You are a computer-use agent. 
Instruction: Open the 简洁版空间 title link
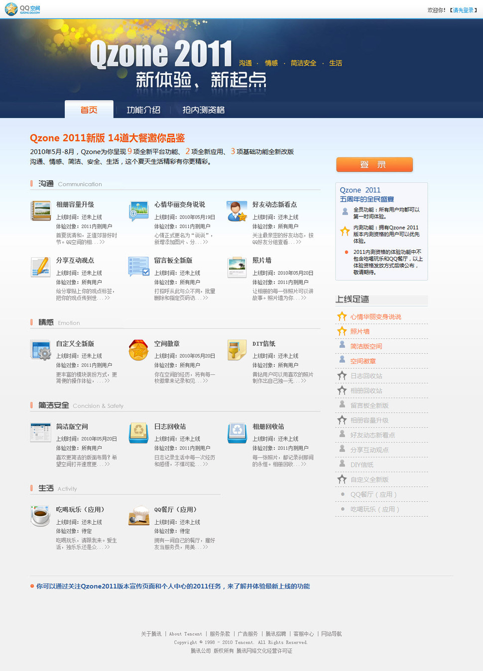72,427
